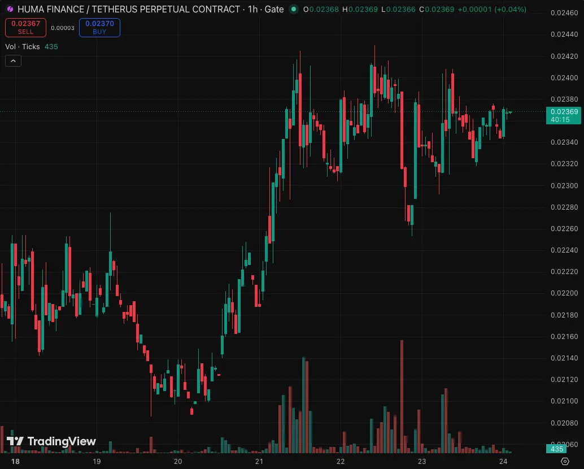Click the 0.02260 price axis label
This screenshot has height=469, width=584.
coord(564,228)
